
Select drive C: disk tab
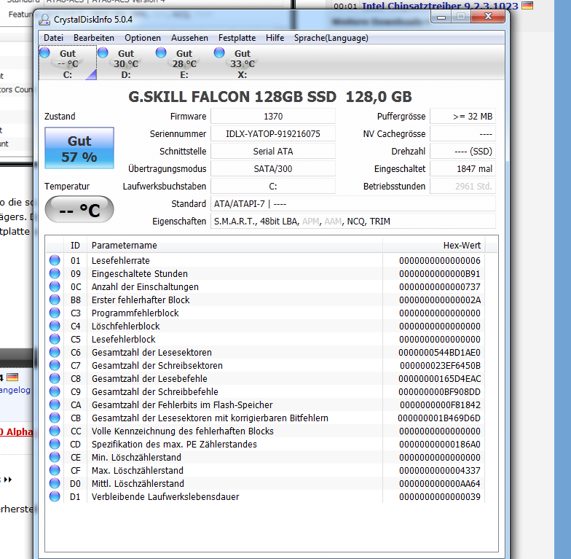coord(68,63)
